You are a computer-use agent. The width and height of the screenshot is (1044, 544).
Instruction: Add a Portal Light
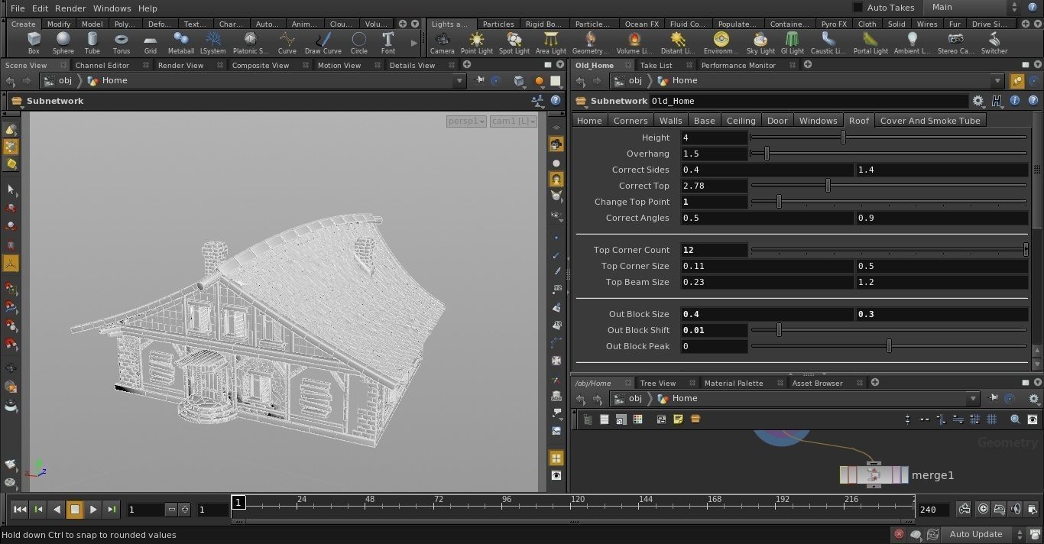(x=871, y=43)
